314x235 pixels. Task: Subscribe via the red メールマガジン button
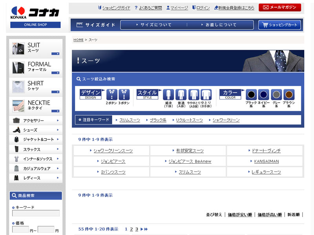(x=280, y=7)
